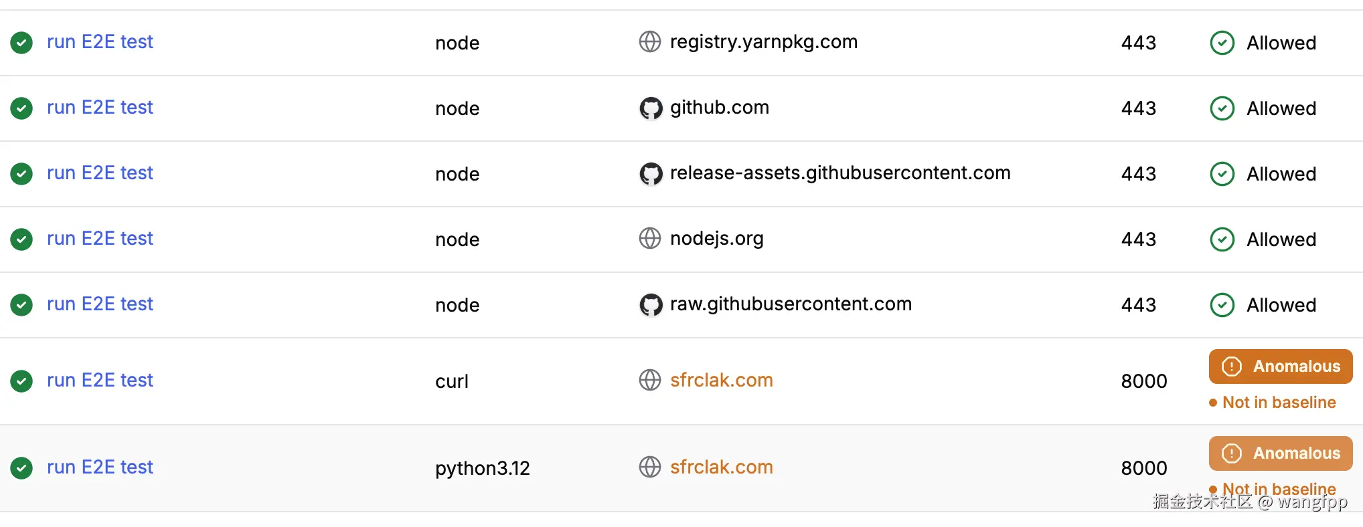Open run E2E test link in github.com row
This screenshot has height=527, width=1363.
[100, 108]
